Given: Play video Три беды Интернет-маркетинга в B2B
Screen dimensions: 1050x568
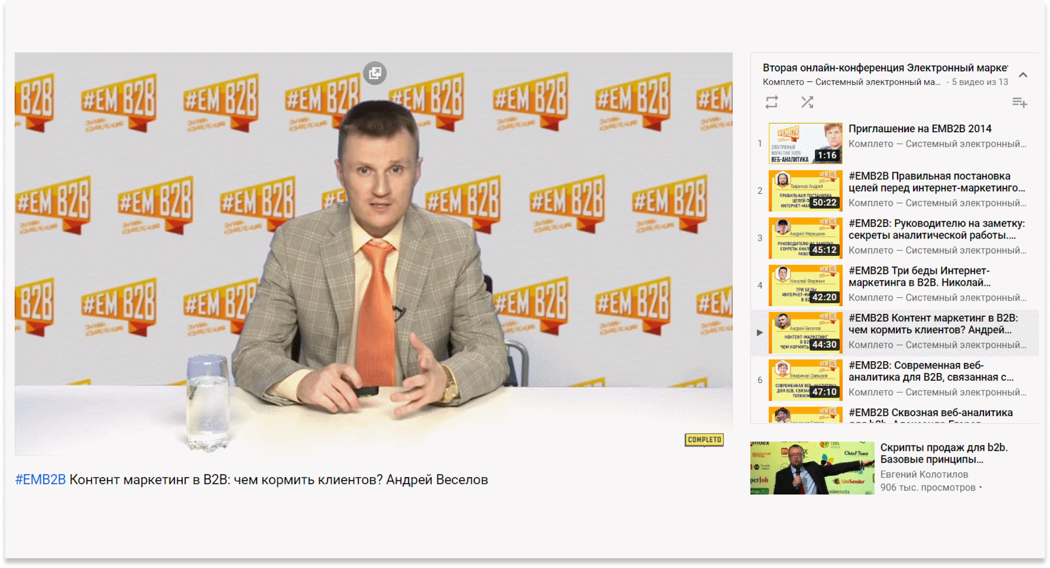Looking at the screenshot, I should [920, 277].
